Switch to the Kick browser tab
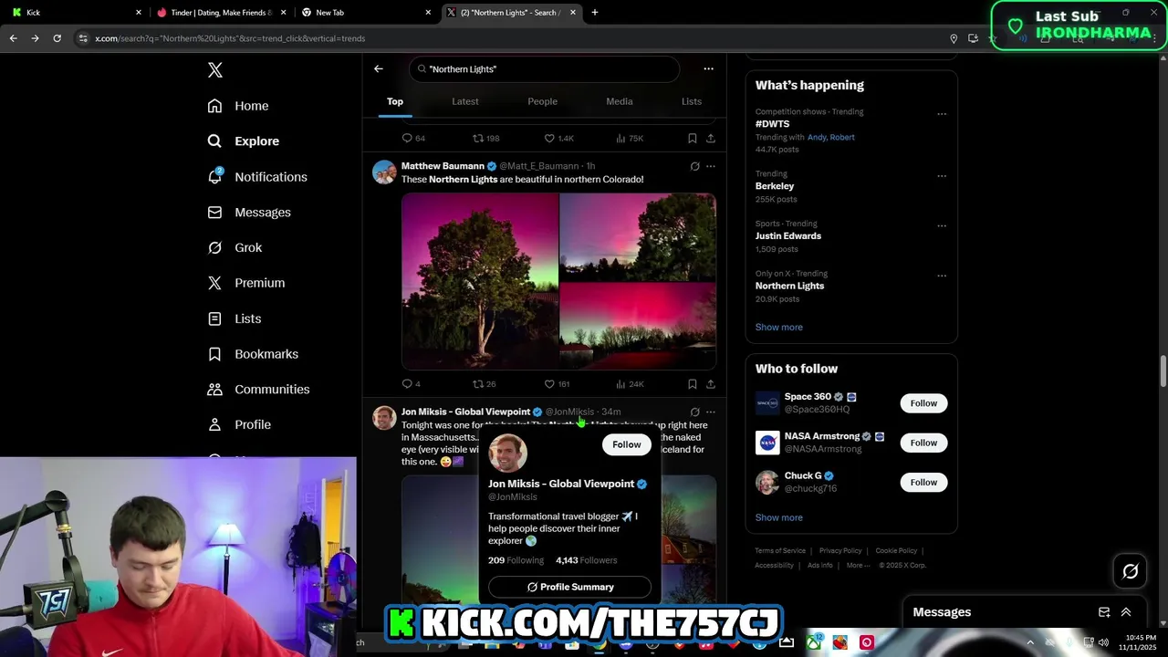Viewport: 1168px width, 657px height. coord(75,13)
